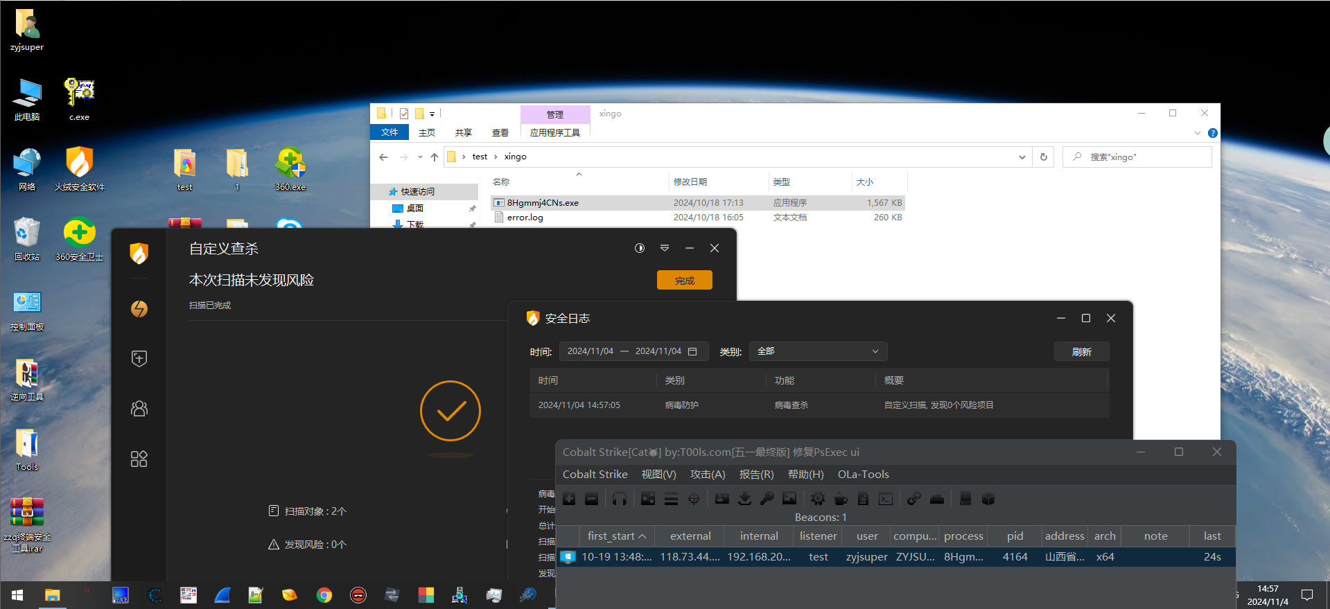This screenshot has height=609, width=1330.
Task: Open the 攻击(A) menu
Action: pos(708,475)
